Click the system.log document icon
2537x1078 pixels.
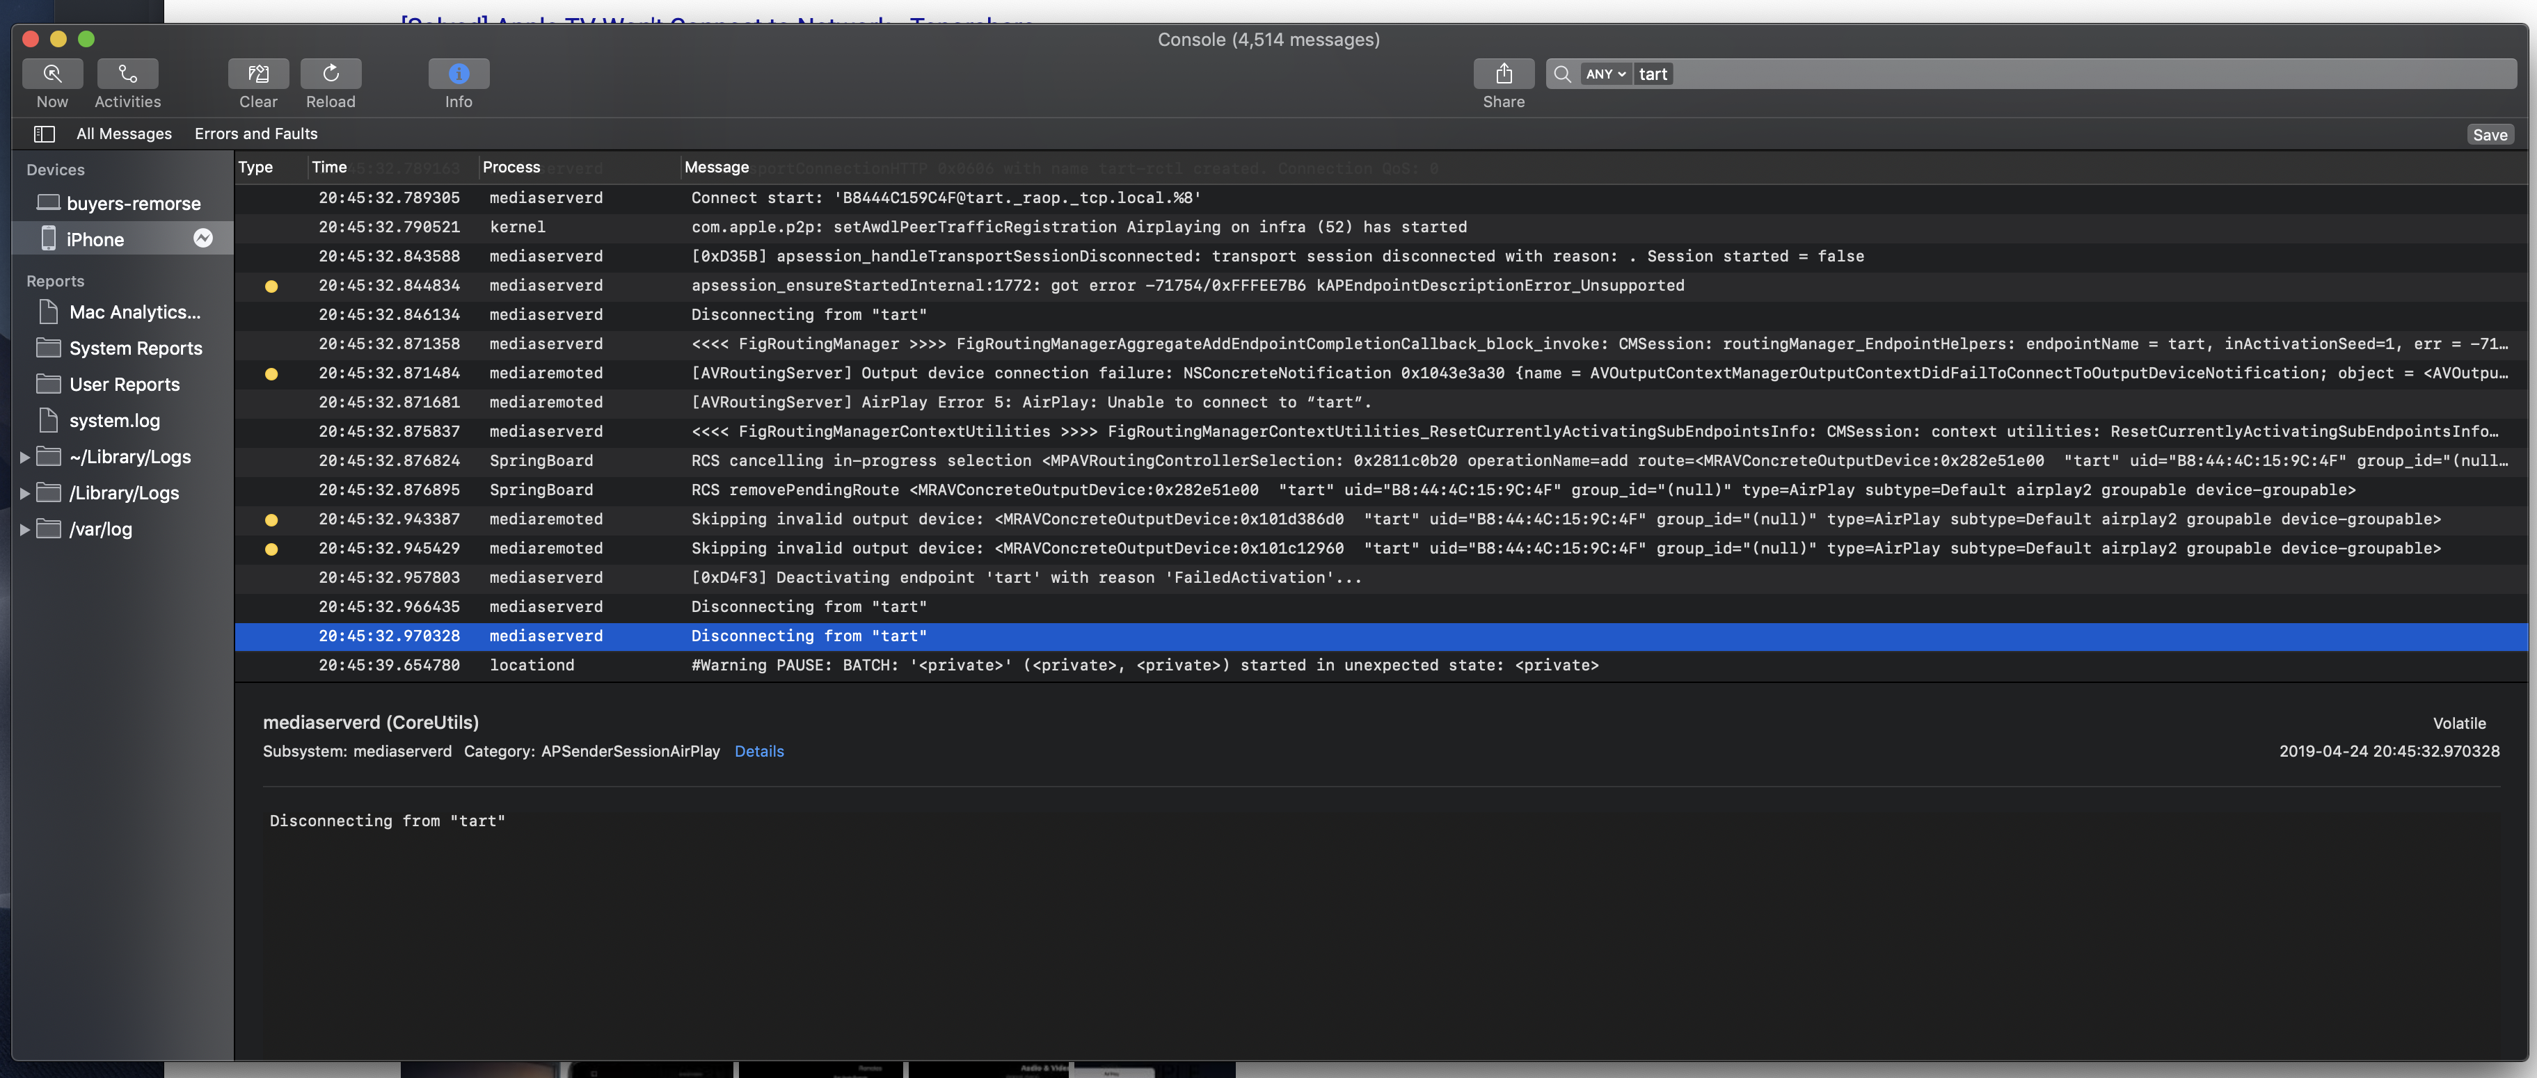(48, 420)
